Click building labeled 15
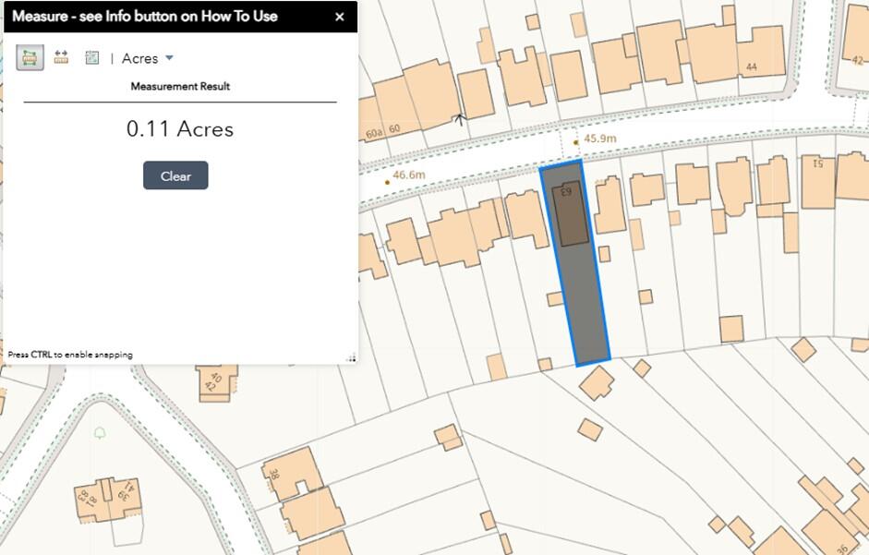 pyautogui.click(x=817, y=180)
